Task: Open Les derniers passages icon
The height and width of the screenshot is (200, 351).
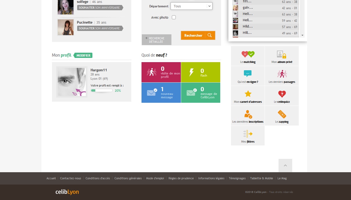Action: click(x=282, y=74)
